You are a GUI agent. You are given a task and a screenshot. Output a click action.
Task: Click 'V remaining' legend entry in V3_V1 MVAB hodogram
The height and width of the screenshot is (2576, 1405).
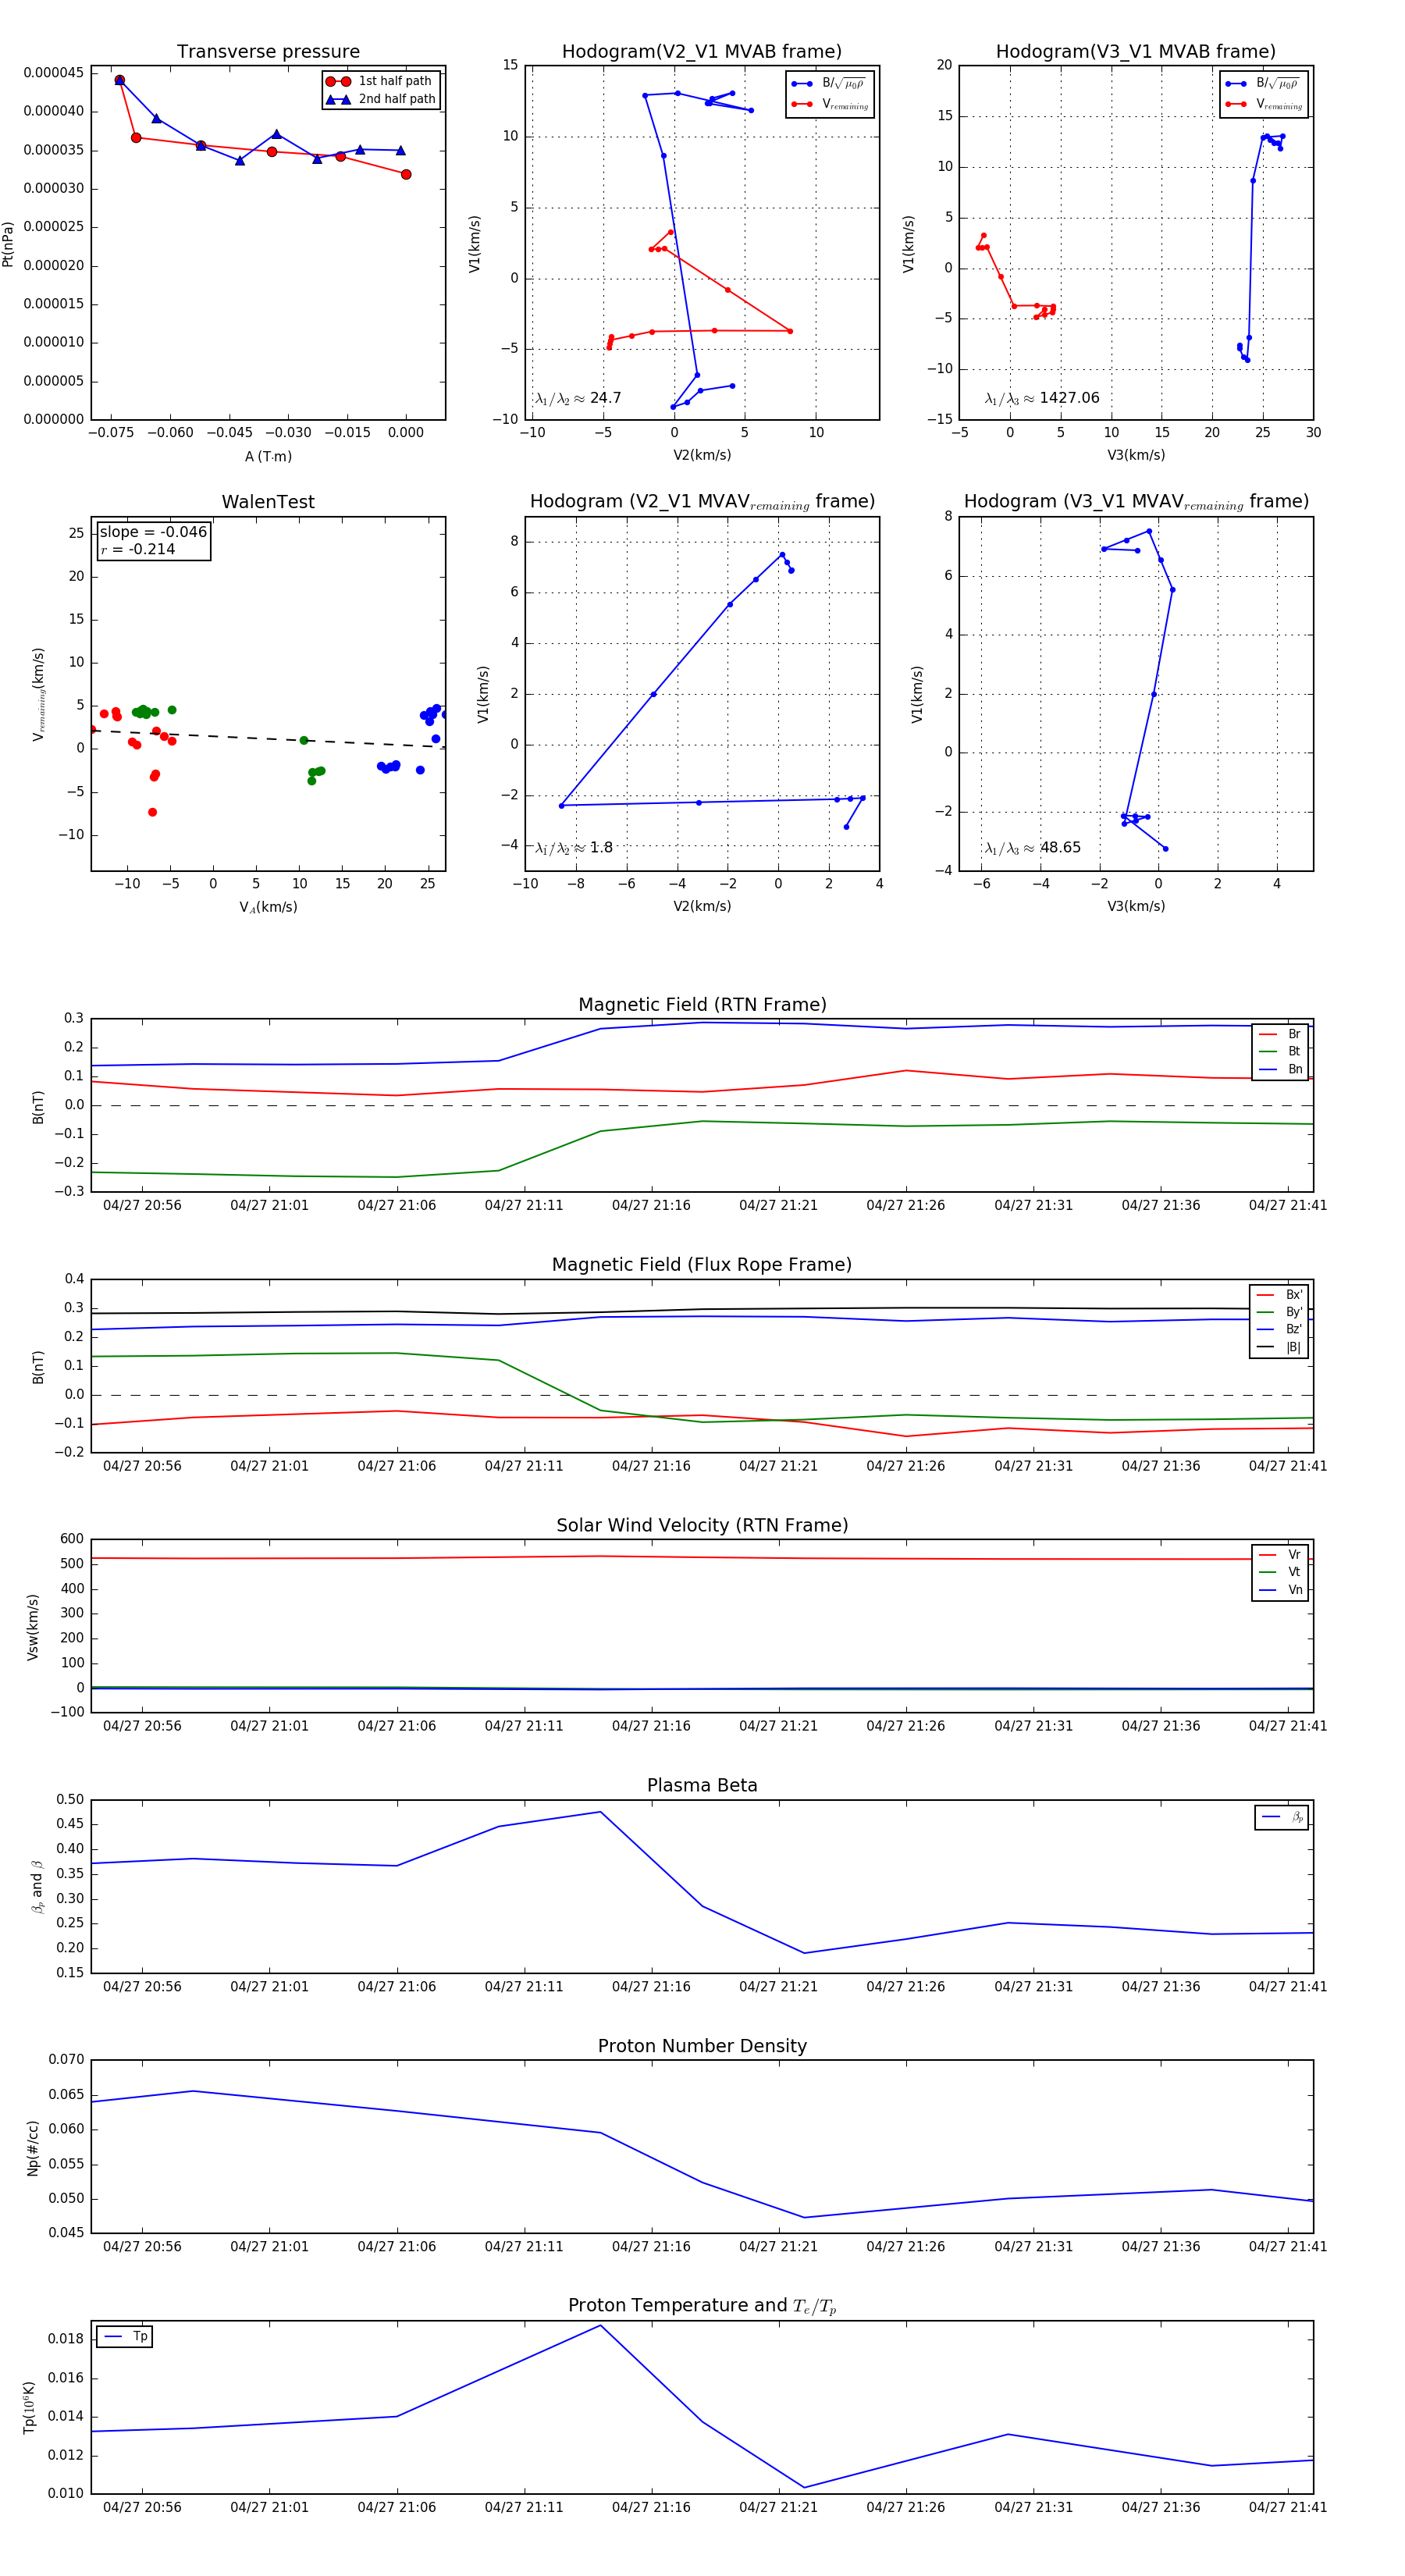click(1262, 104)
